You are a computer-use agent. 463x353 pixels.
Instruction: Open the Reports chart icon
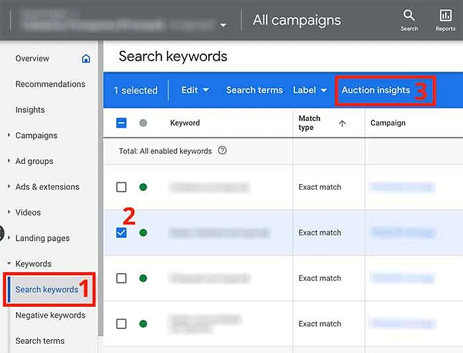pyautogui.click(x=445, y=16)
